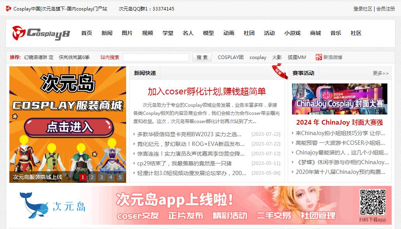Open news 轻漫计划3.0短视频动漫发展论坛
Image resolution: width=401 pixels, height=229 pixels.
tap(192, 173)
